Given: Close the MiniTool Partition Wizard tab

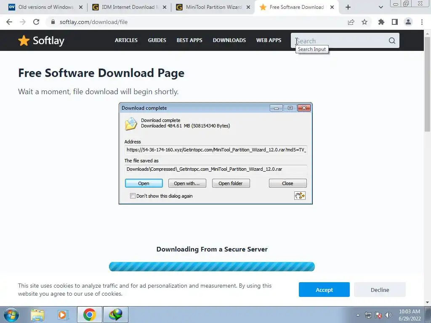Looking at the screenshot, I should (248, 8).
